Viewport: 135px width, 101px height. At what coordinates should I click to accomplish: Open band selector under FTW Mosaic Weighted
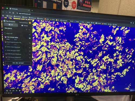(x=19, y=59)
